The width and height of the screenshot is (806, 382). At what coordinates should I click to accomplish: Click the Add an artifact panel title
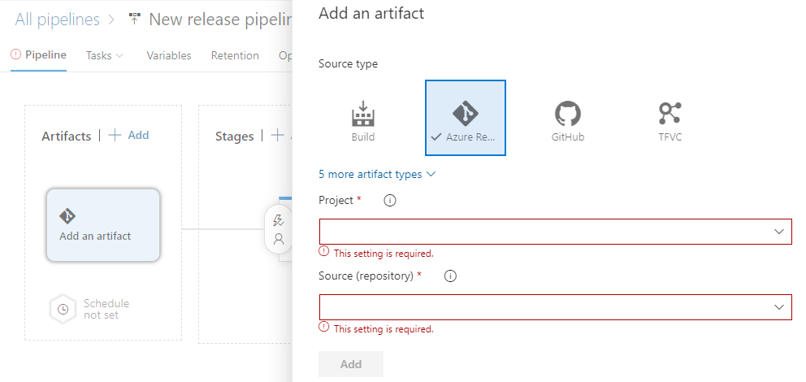pyautogui.click(x=371, y=13)
